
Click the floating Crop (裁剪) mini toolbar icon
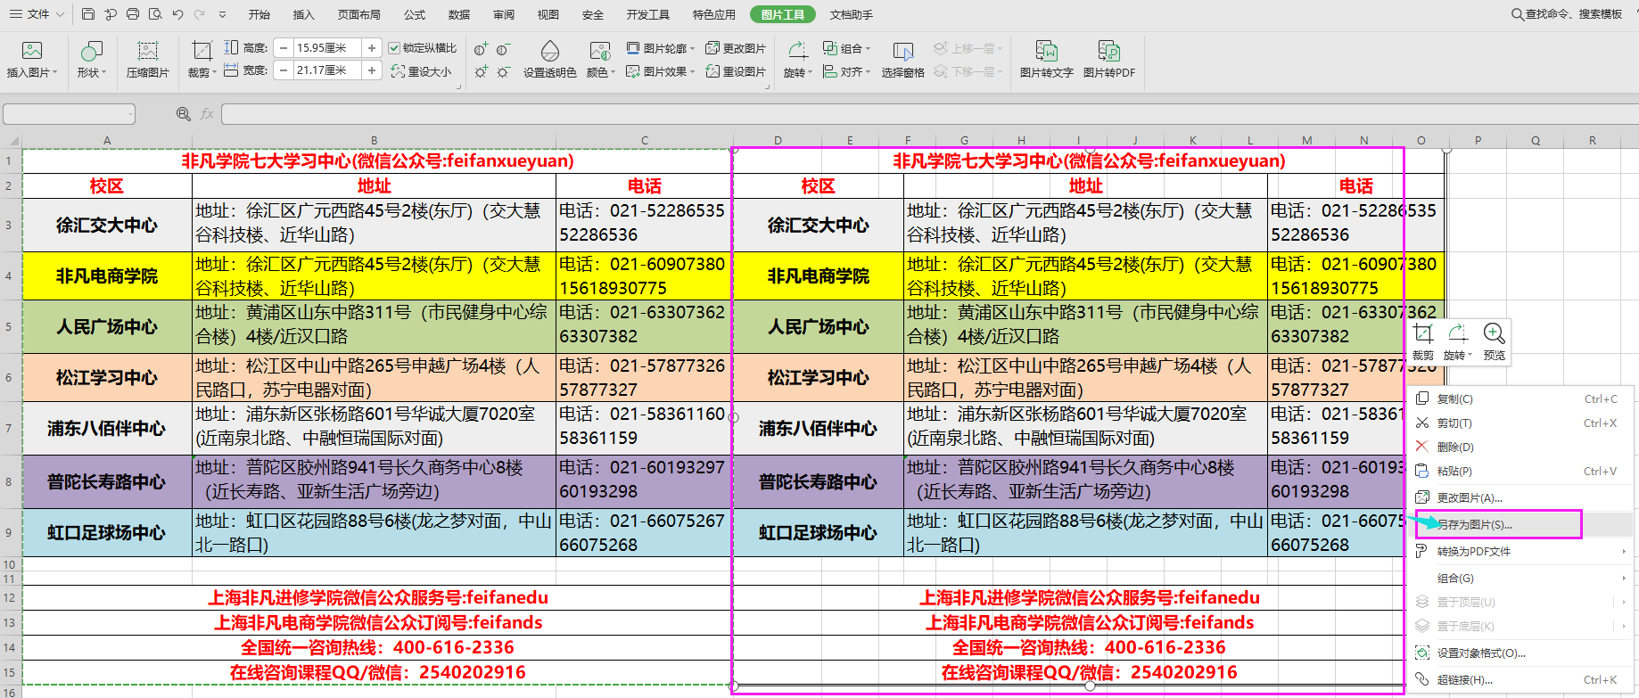[x=1423, y=333]
